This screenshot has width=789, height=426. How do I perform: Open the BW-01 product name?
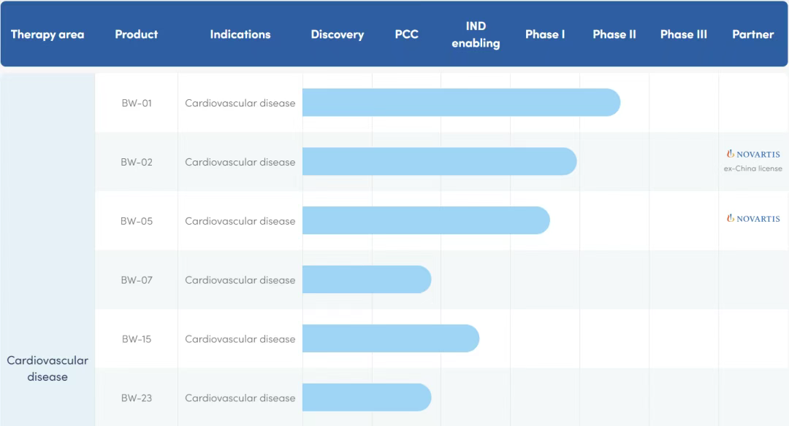[x=137, y=103]
